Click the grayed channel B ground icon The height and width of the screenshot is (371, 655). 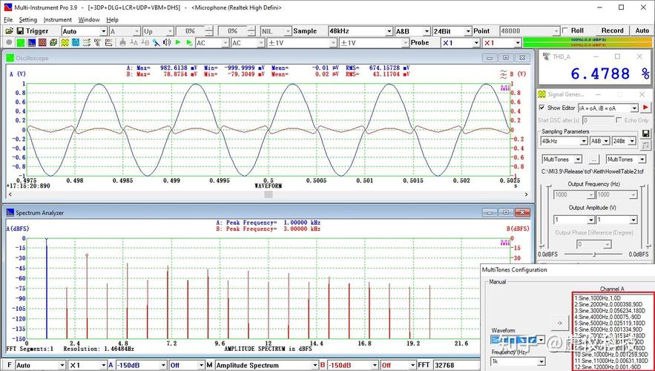[145, 42]
